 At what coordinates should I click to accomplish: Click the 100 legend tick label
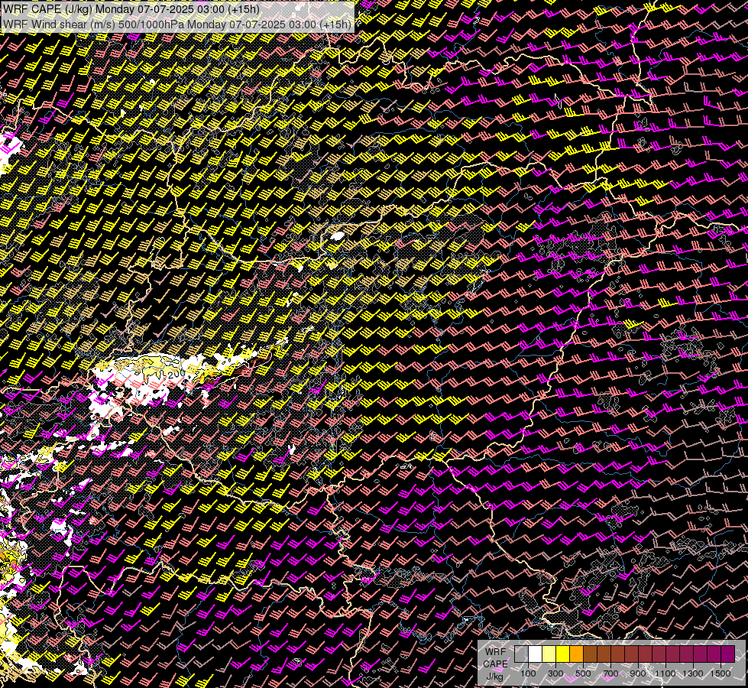[x=528, y=673]
